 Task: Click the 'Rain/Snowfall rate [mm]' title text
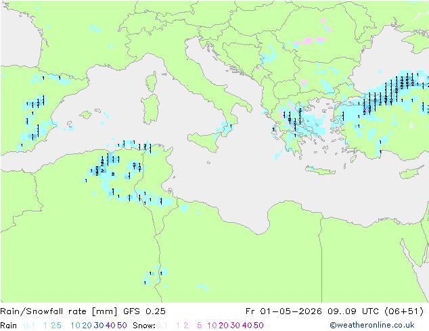(59, 311)
